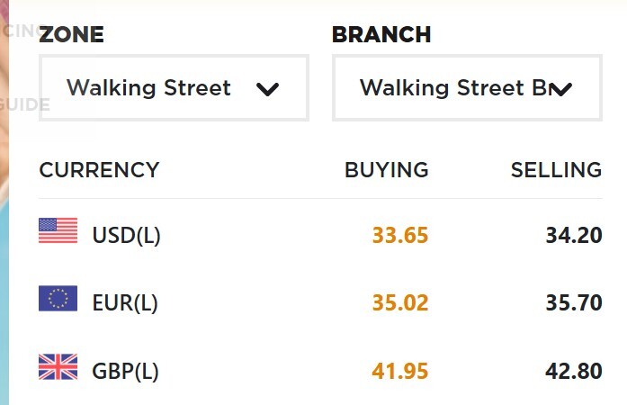Click the European Union flag icon
This screenshot has width=627, height=405.
click(58, 299)
